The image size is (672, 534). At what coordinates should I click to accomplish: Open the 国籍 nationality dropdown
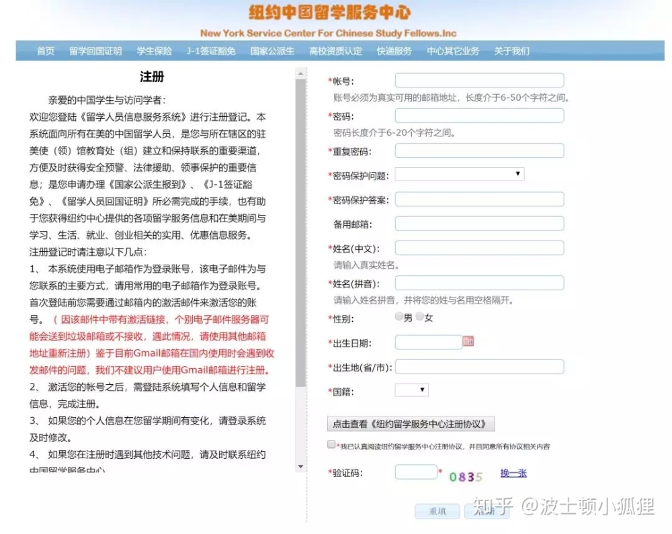coord(411,390)
